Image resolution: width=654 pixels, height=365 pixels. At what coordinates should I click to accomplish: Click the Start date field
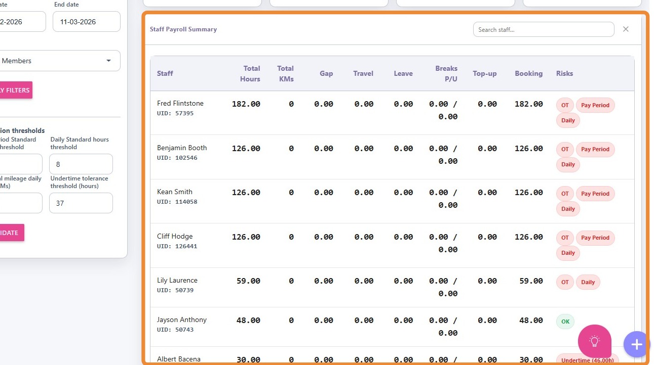tap(20, 22)
